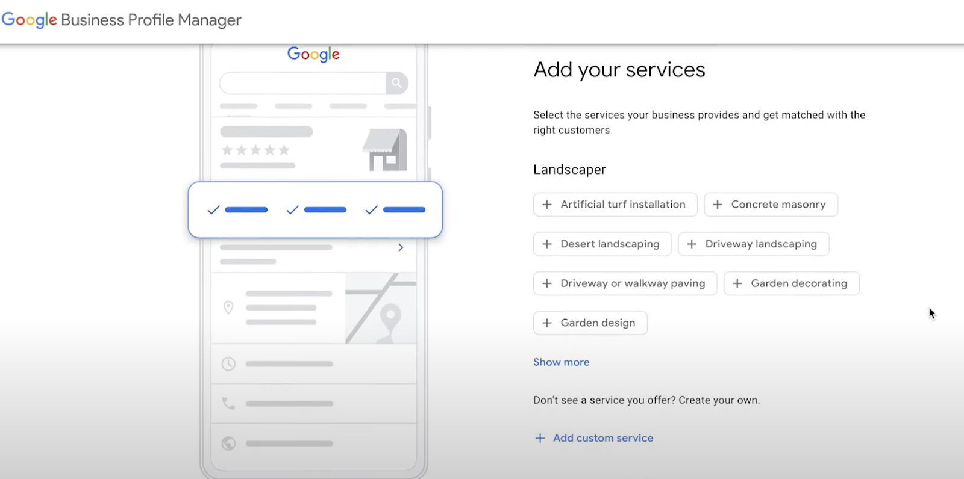Click the location pin icon beside address lines
The image size is (964, 479).
228,307
